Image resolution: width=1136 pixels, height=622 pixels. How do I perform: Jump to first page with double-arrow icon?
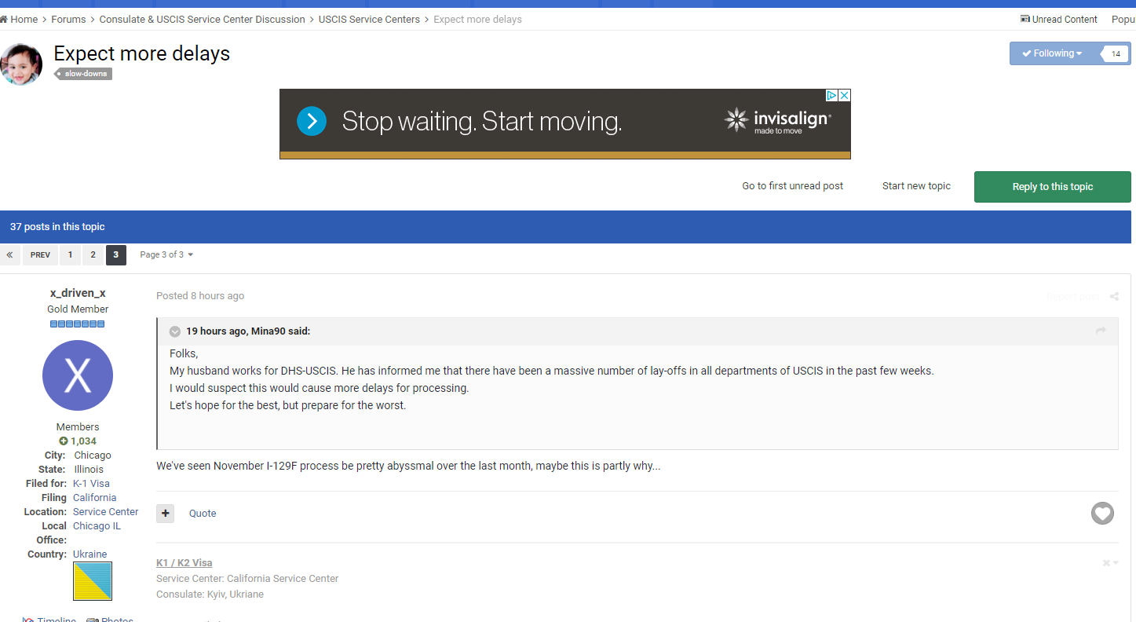(9, 255)
